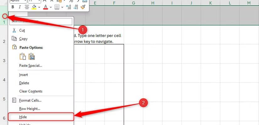The height and width of the screenshot is (125, 259).
Task: Toggle bold formatting in mini toolbar
Action: (13, 7)
